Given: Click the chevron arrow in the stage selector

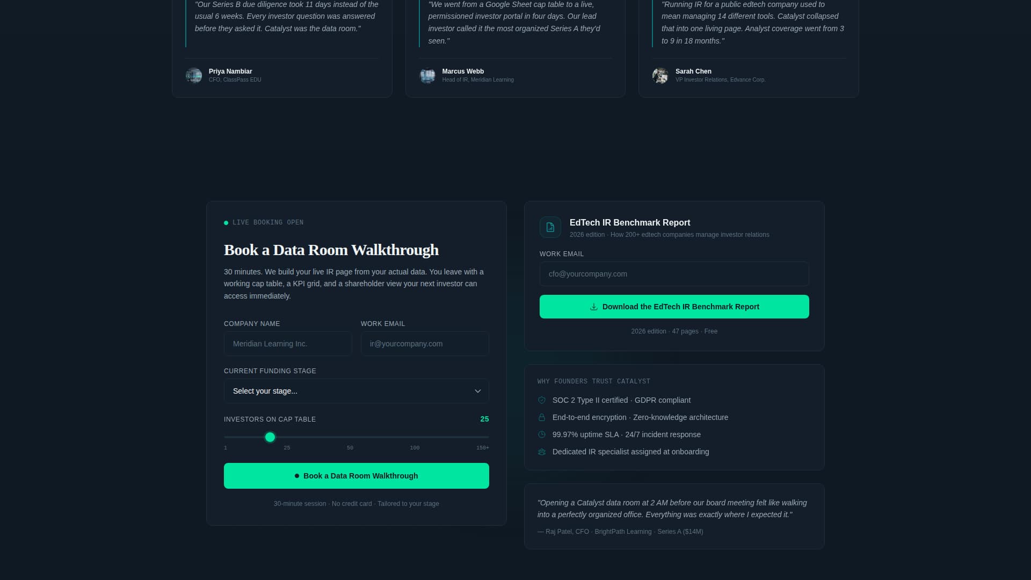Looking at the screenshot, I should click(x=477, y=391).
